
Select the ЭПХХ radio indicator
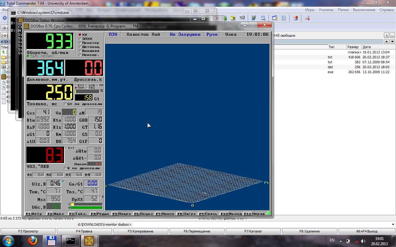(x=80, y=39)
